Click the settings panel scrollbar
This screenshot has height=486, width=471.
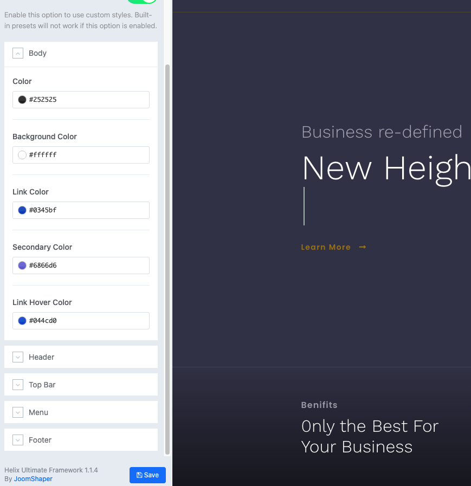pyautogui.click(x=167, y=260)
